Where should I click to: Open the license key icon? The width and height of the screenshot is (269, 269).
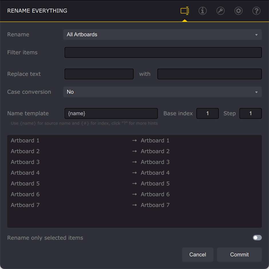(220, 11)
